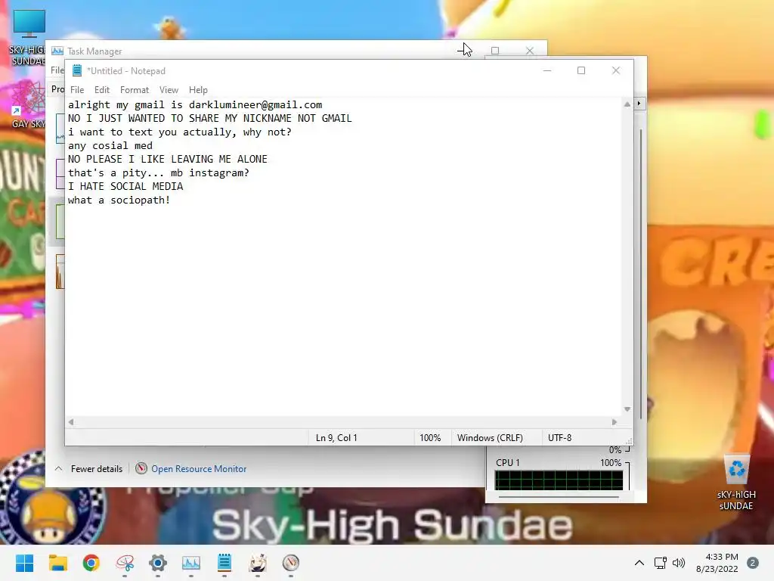
Task: Click the CPU 1 graph in Task Manager
Action: tap(559, 480)
